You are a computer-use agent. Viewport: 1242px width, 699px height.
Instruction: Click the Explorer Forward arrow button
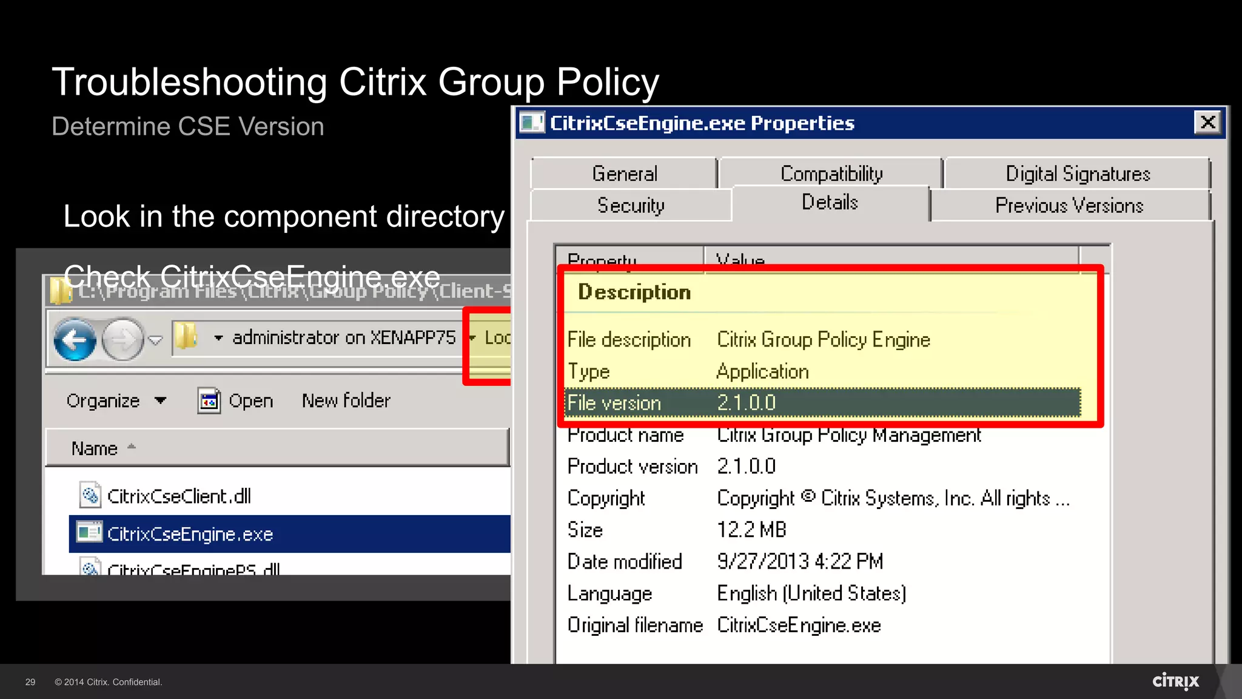click(123, 339)
